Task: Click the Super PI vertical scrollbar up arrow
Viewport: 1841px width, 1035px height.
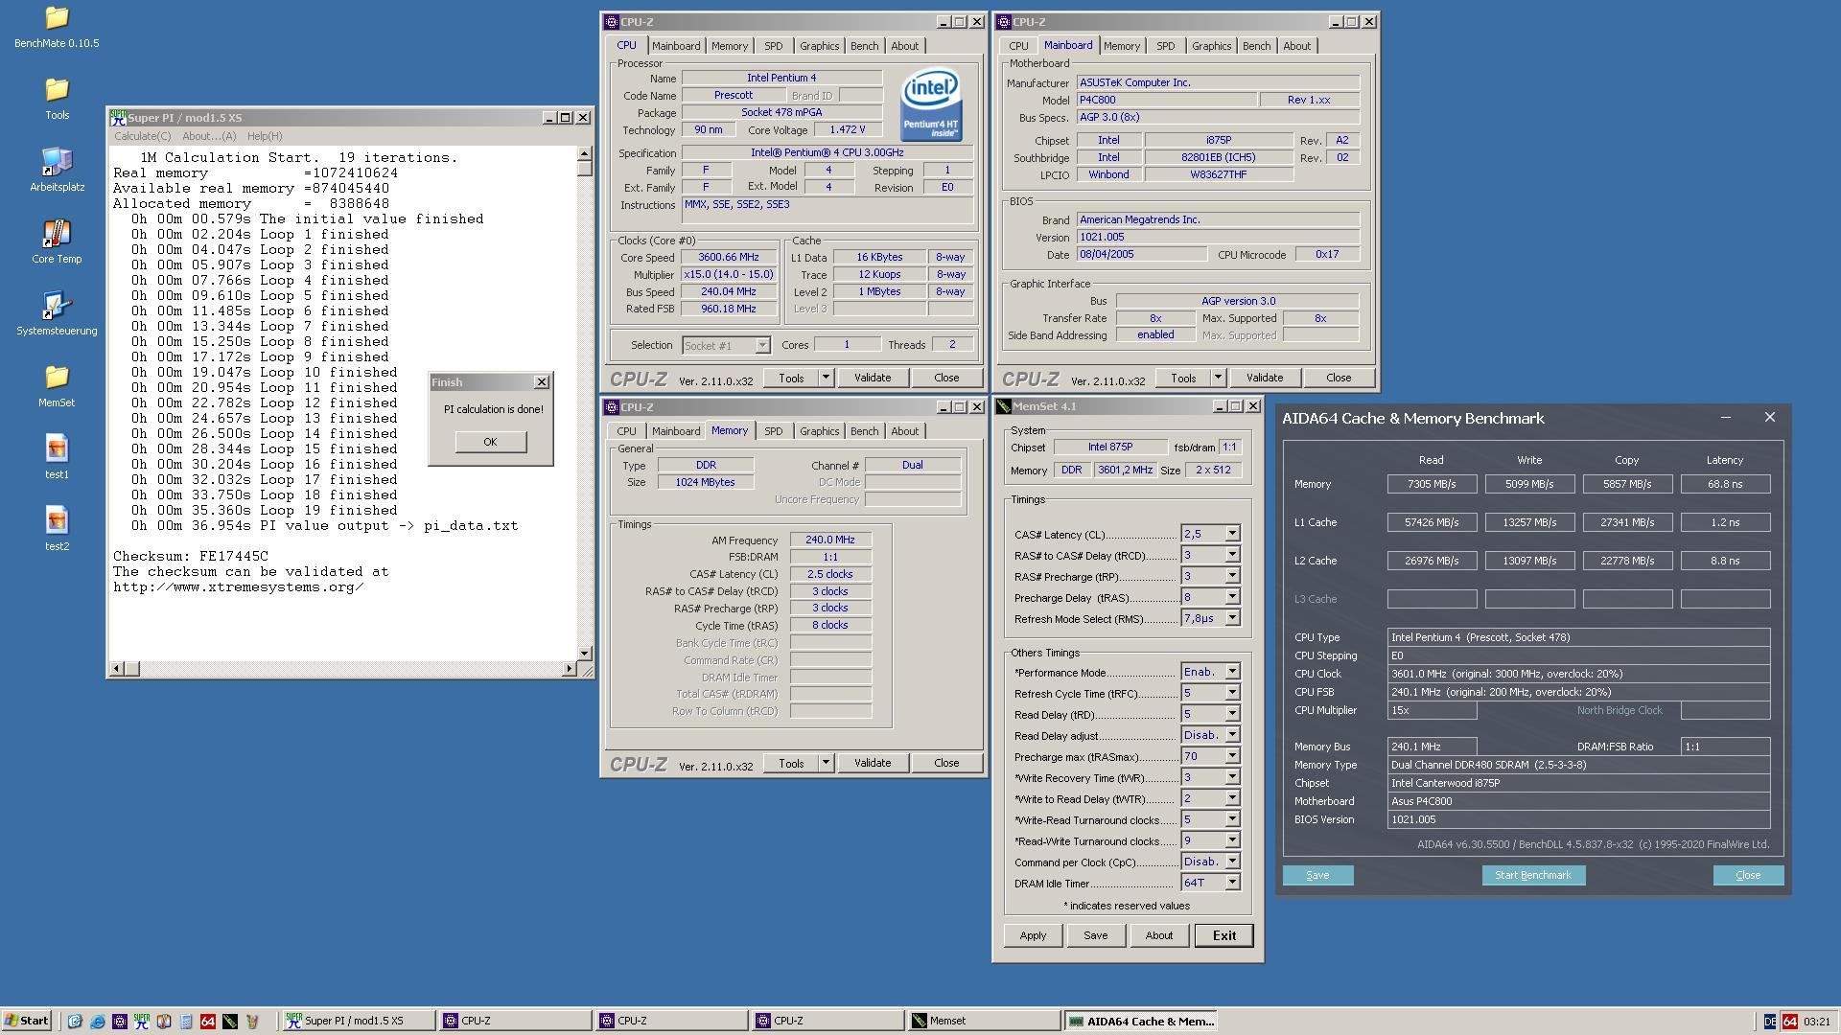Action: point(584,153)
